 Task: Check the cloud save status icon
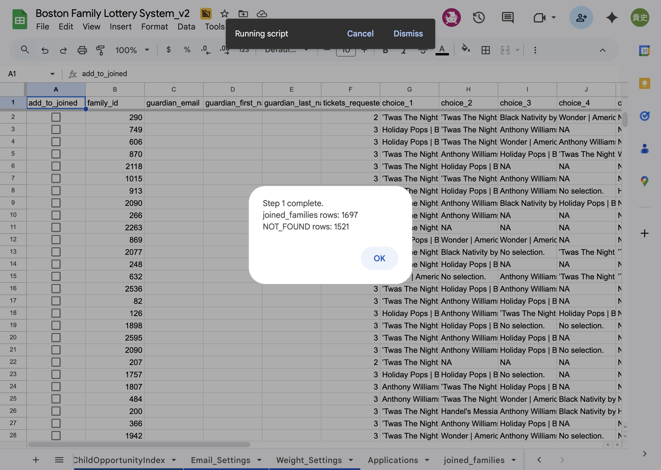(262, 13)
